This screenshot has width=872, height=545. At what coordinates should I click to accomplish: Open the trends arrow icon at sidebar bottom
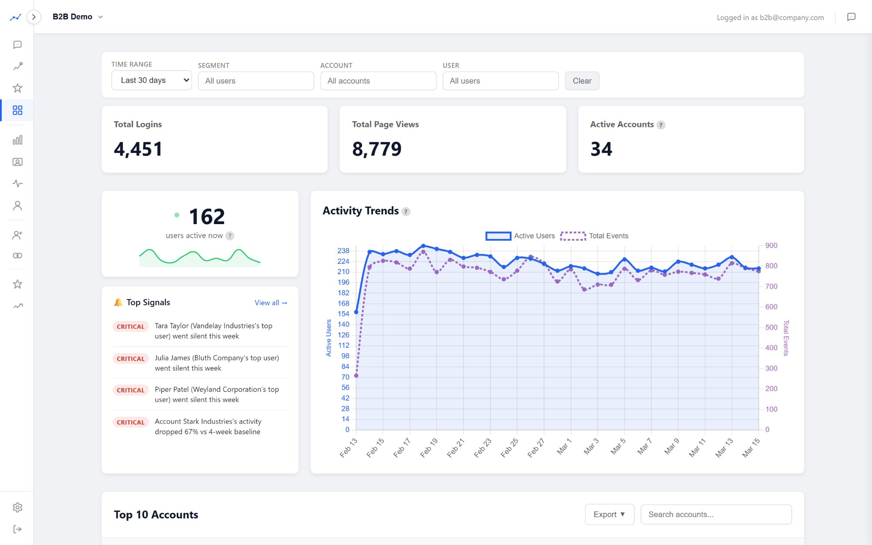click(17, 306)
